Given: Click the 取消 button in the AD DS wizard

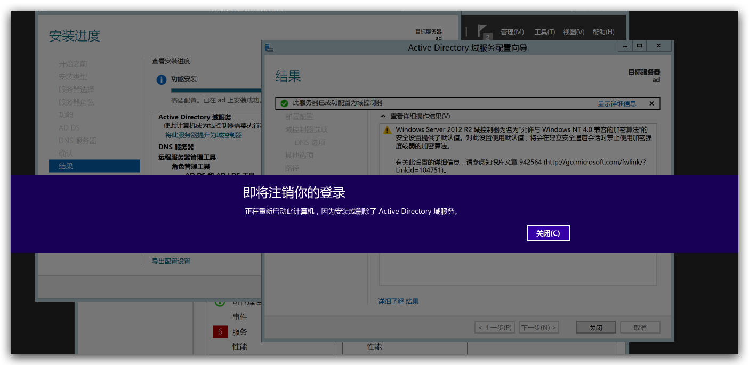Looking at the screenshot, I should 640,328.
